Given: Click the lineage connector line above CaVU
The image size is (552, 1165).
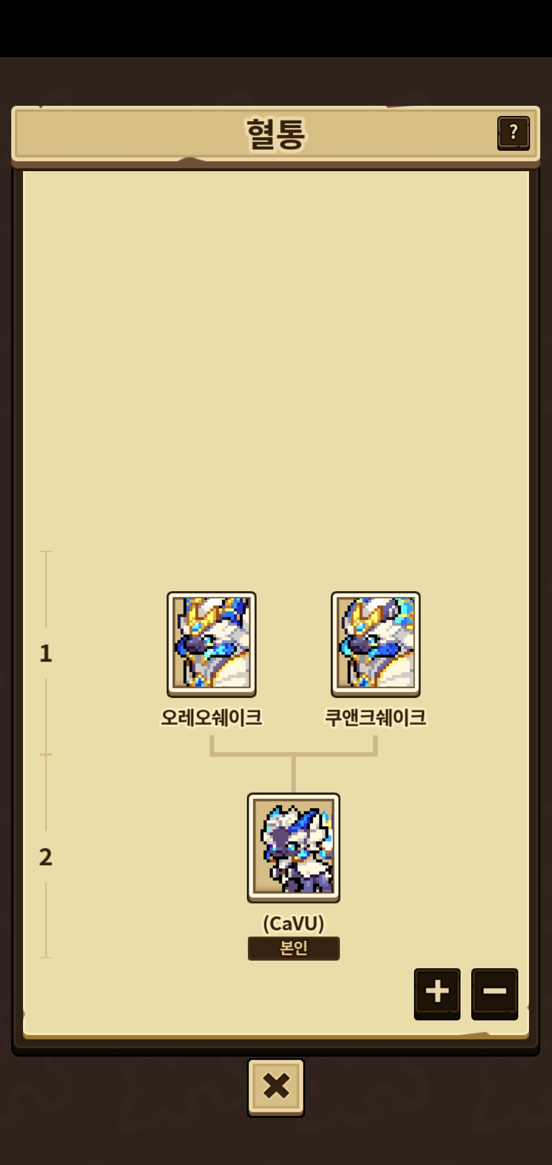Looking at the screenshot, I should [x=293, y=774].
